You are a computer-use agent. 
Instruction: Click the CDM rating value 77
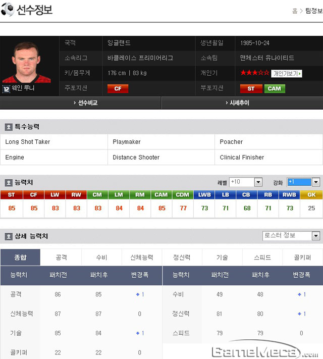pos(183,208)
